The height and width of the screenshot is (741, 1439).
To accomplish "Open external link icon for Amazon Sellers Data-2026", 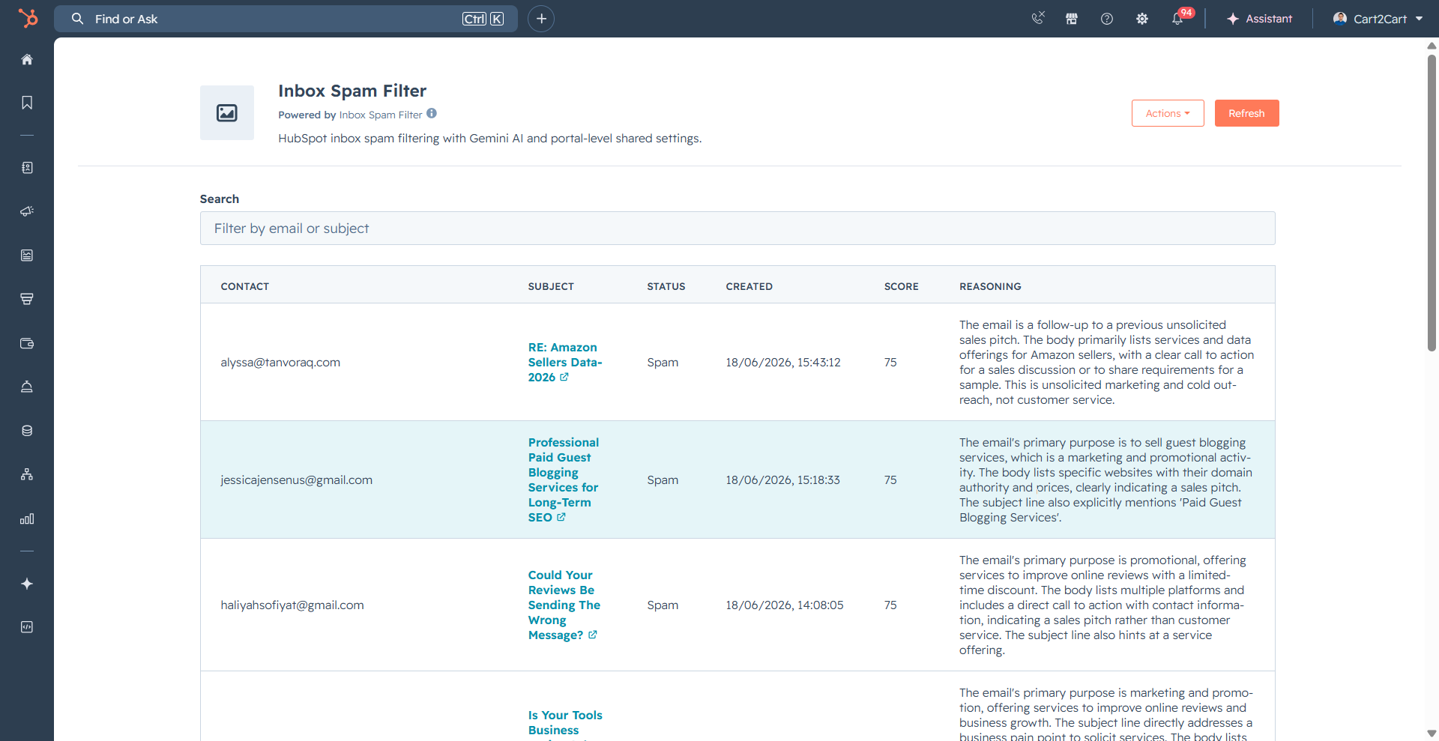I will pos(564,377).
